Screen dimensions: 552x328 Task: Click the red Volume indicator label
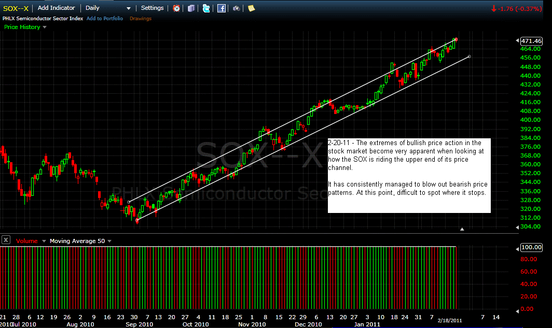pos(27,241)
